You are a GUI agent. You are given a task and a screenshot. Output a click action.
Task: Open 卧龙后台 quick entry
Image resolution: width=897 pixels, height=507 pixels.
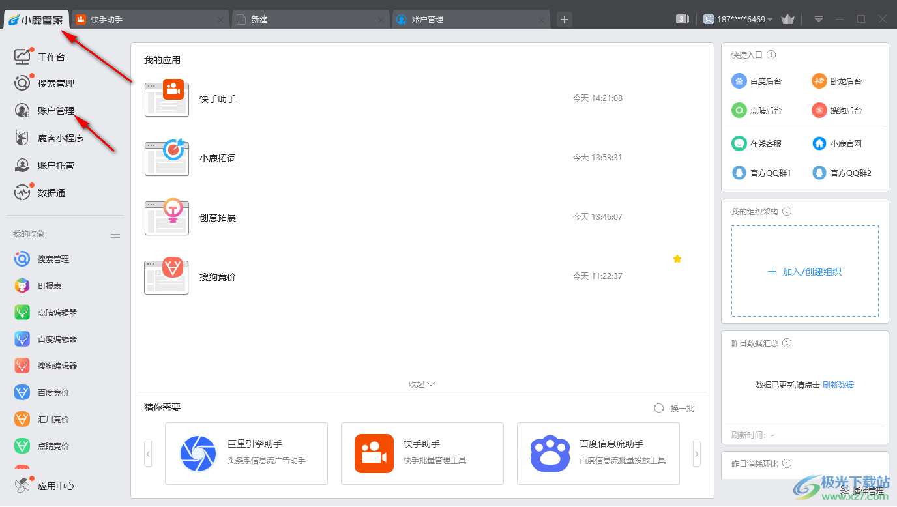[837, 81]
